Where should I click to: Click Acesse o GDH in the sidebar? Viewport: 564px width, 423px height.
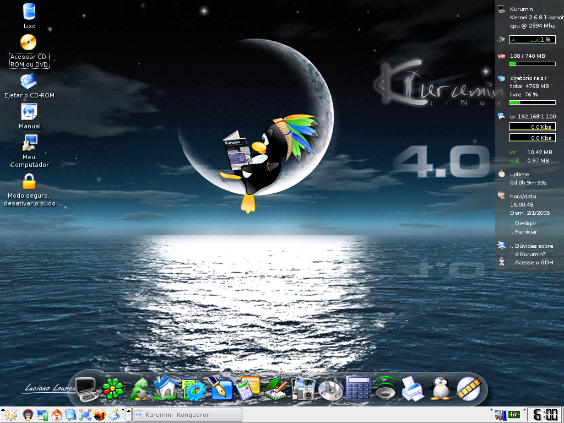[533, 262]
